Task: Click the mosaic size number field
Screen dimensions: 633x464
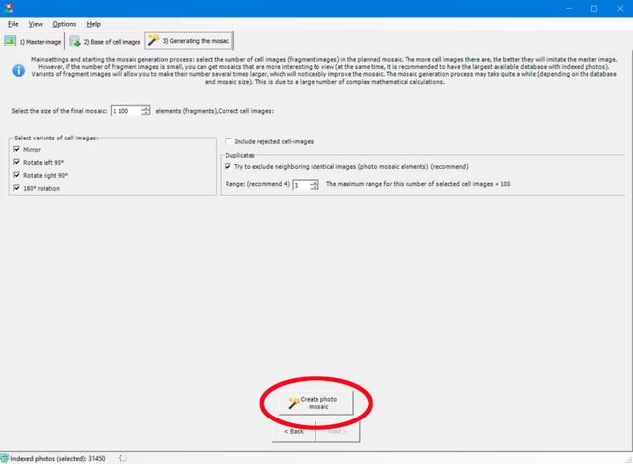Action: coord(126,111)
